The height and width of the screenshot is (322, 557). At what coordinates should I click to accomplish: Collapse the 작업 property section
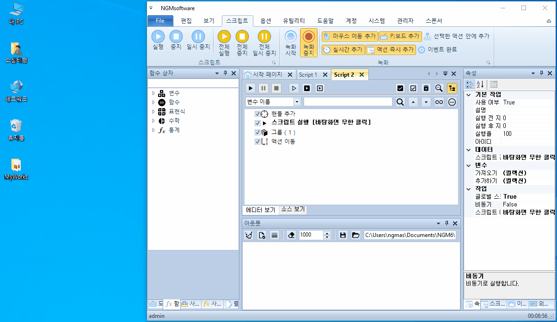(x=469, y=188)
